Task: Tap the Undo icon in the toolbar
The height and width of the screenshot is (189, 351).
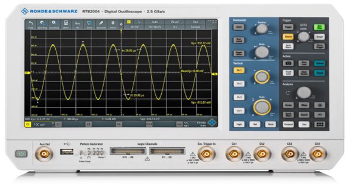Action: [30, 25]
